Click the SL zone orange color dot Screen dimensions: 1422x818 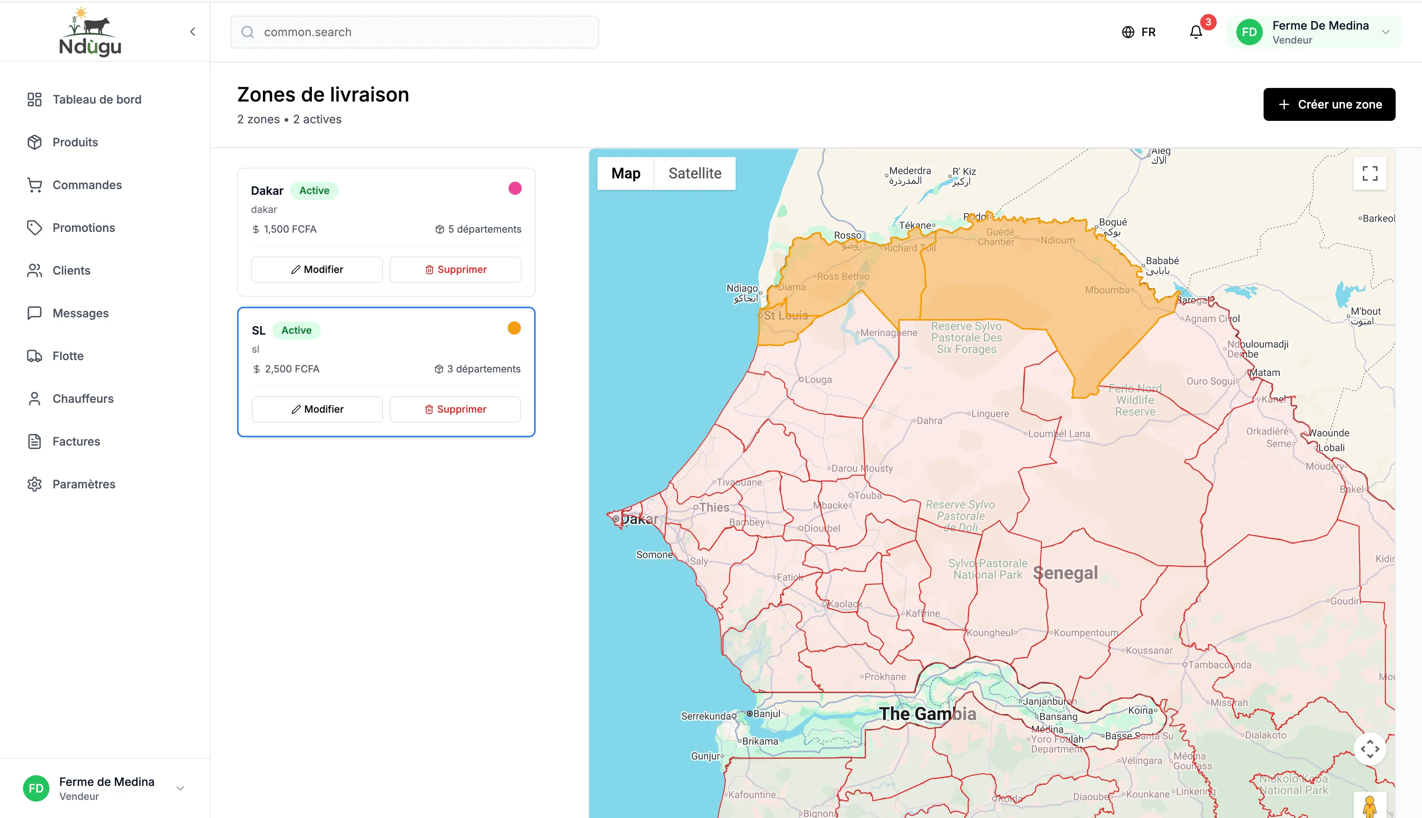click(x=514, y=328)
